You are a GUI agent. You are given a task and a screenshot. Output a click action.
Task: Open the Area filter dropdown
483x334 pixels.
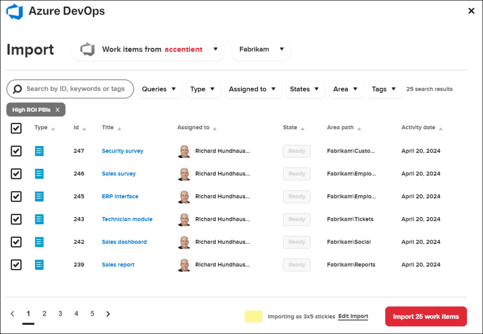point(347,89)
